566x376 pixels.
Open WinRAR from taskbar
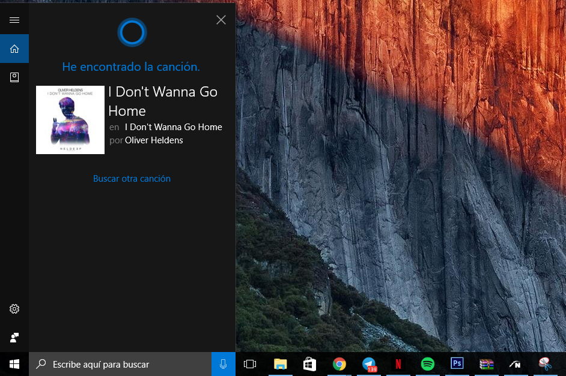[x=487, y=364]
